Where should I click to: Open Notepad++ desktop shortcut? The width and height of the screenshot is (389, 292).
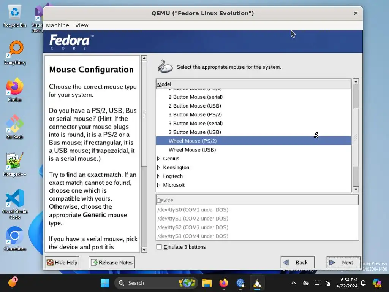pos(15,164)
